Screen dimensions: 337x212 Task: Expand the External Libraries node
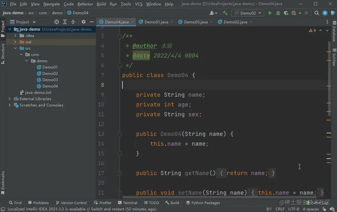point(9,99)
